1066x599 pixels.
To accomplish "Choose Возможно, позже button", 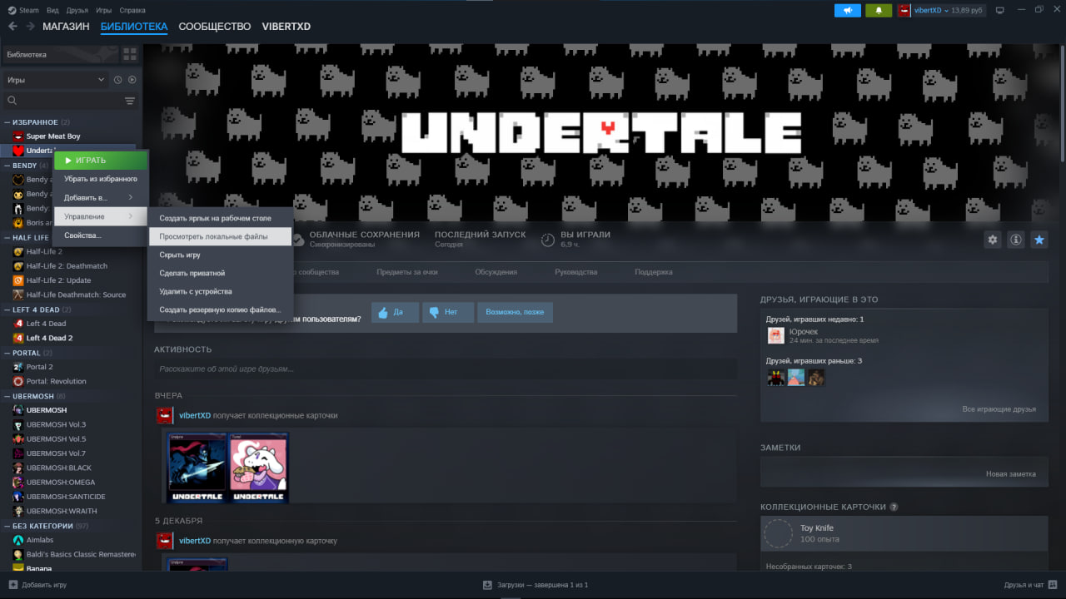I will [515, 312].
